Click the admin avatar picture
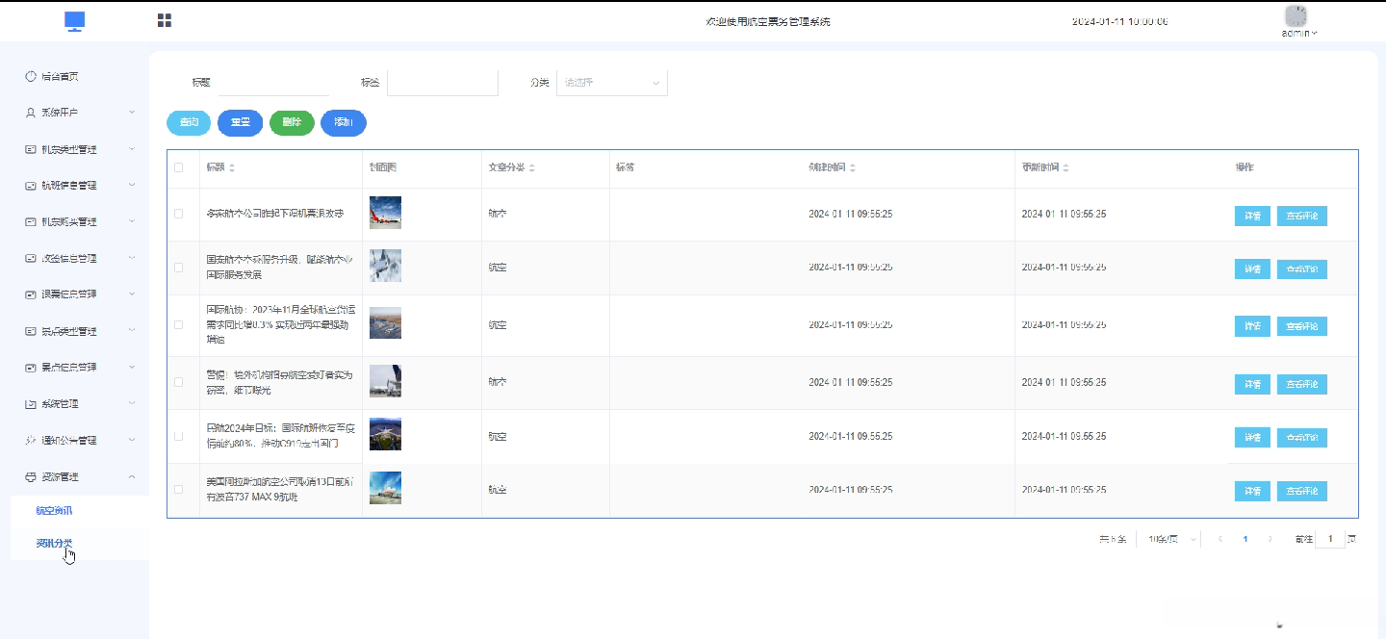The height and width of the screenshot is (639, 1386). point(1296,15)
